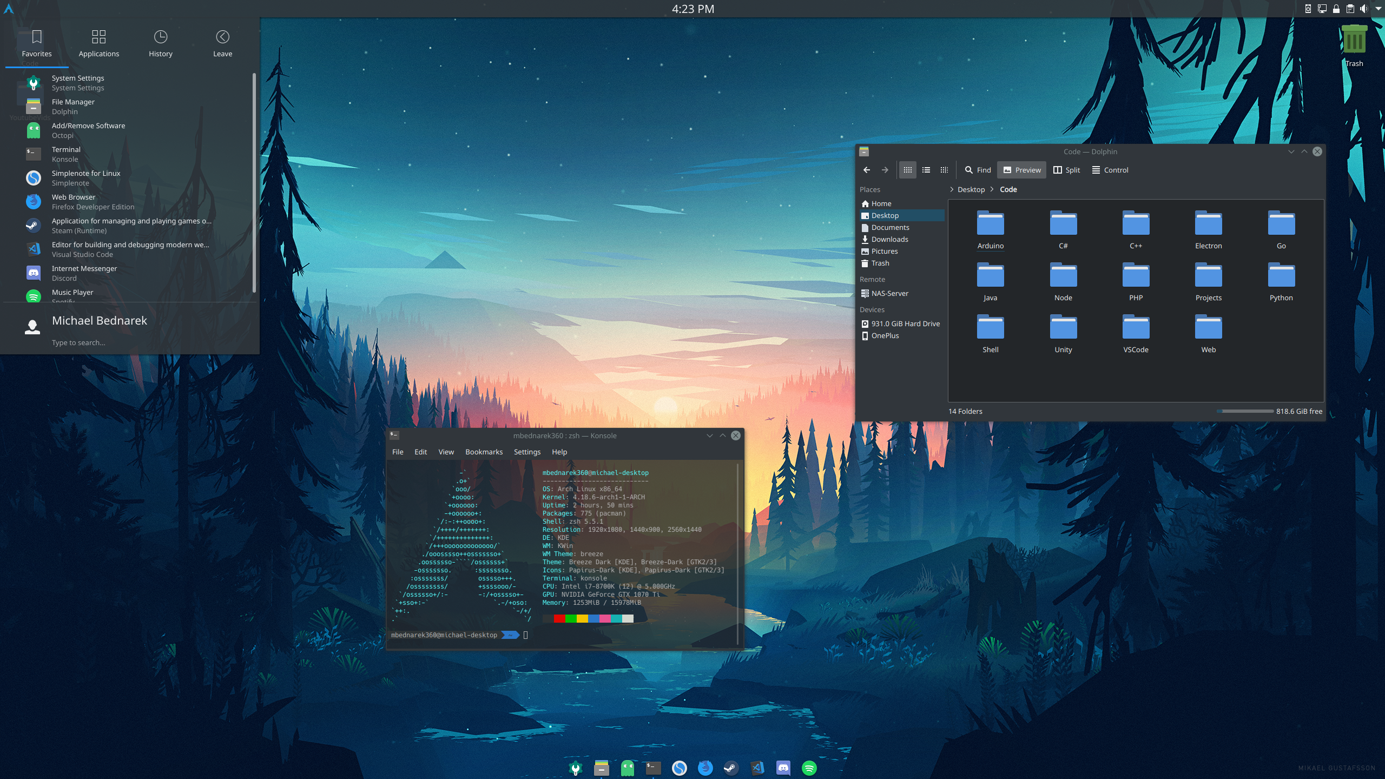Select the Python folder
This screenshot has height=779, width=1385.
[1281, 282]
